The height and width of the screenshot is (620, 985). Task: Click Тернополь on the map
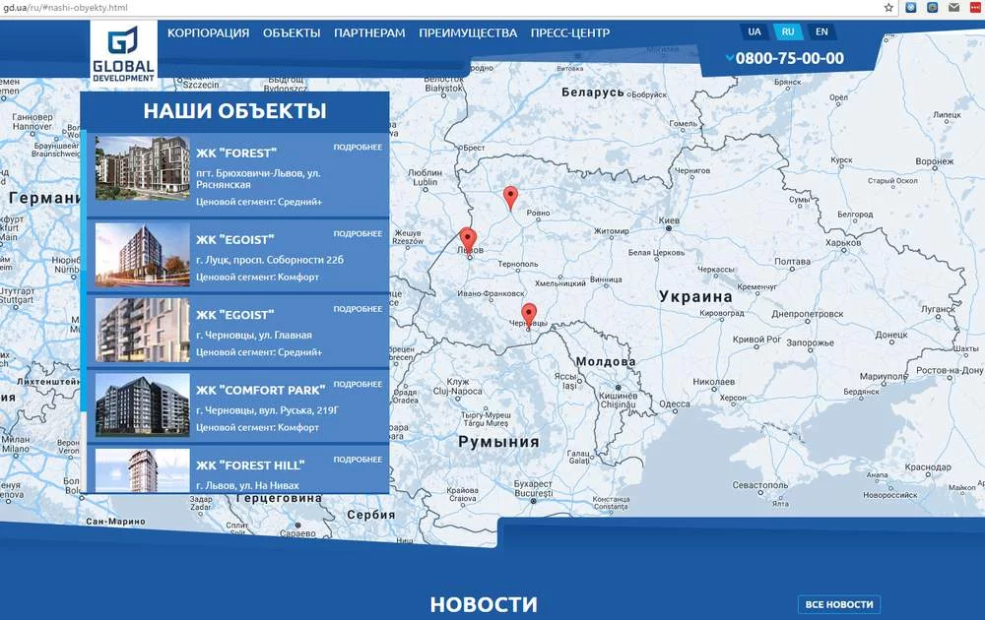(x=518, y=264)
